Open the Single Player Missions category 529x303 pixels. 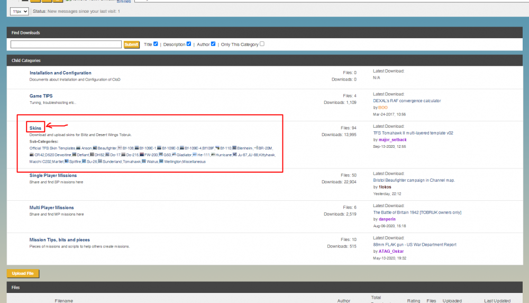(x=53, y=175)
